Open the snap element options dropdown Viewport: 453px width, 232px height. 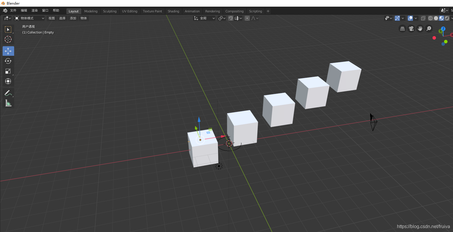tap(238, 18)
